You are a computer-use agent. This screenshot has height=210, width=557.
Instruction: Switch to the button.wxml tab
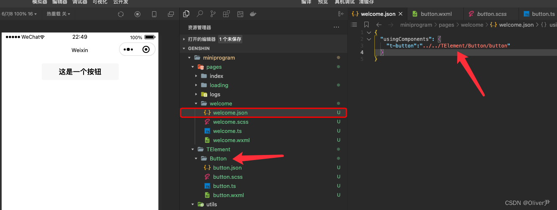tap(435, 14)
